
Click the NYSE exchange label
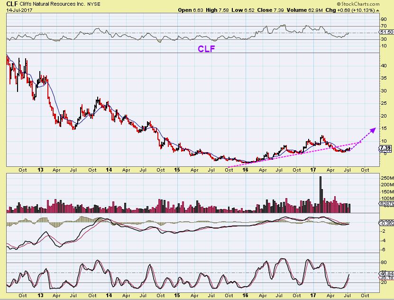click(94, 4)
